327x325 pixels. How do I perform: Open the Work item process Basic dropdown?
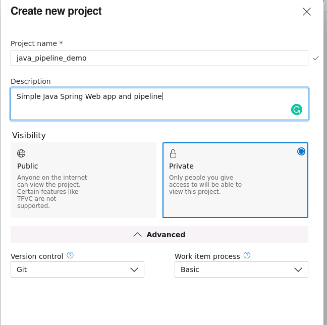241,269
